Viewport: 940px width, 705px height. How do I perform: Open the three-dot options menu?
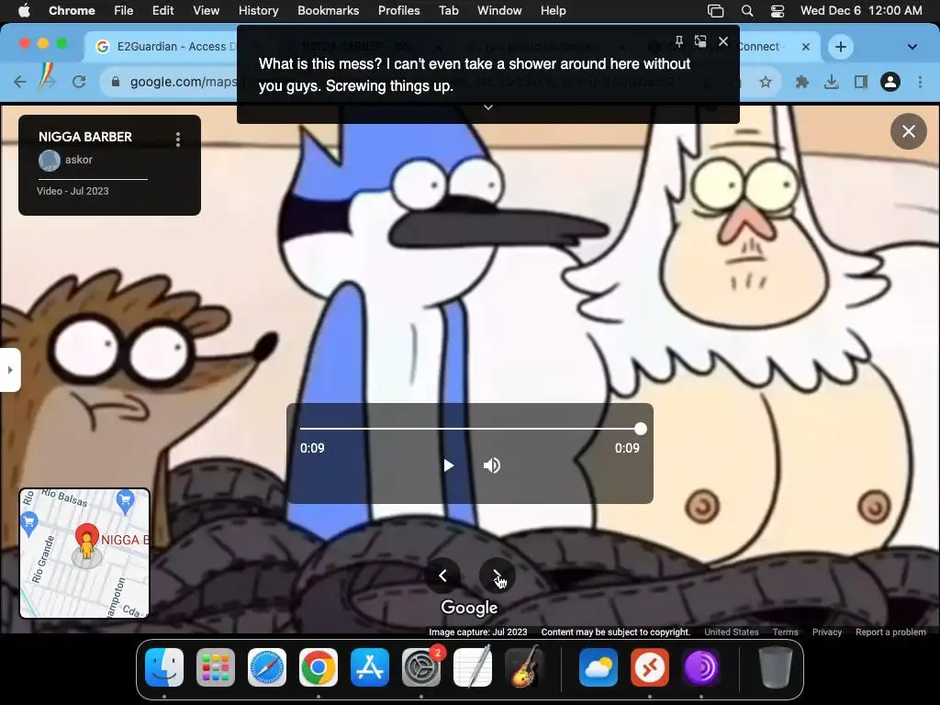(x=178, y=140)
